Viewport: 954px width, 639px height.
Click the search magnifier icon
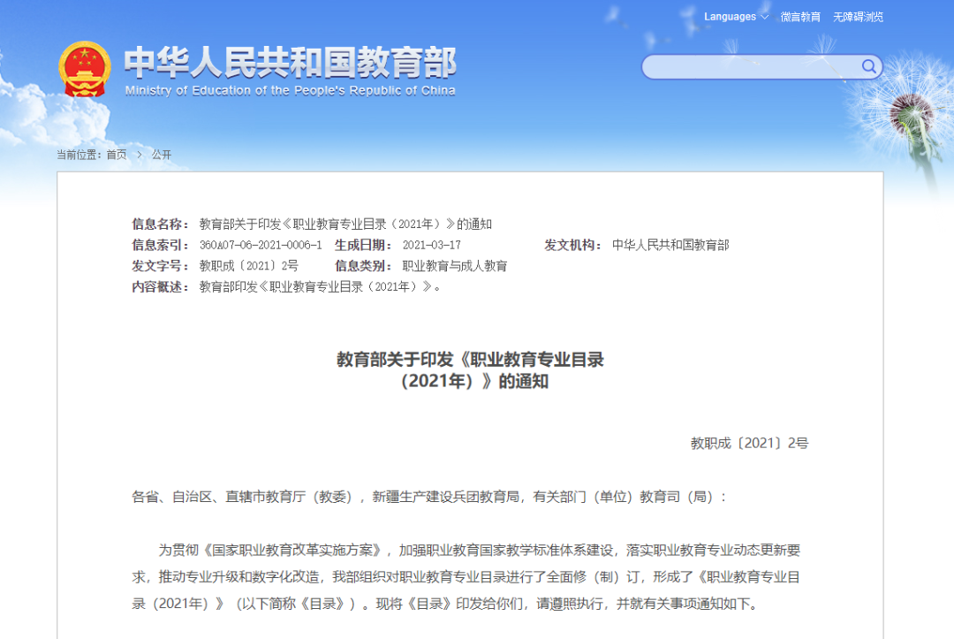click(x=869, y=66)
